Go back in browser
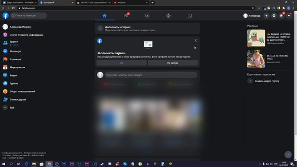This screenshot has height=167, width=297. pyautogui.click(x=3, y=8)
